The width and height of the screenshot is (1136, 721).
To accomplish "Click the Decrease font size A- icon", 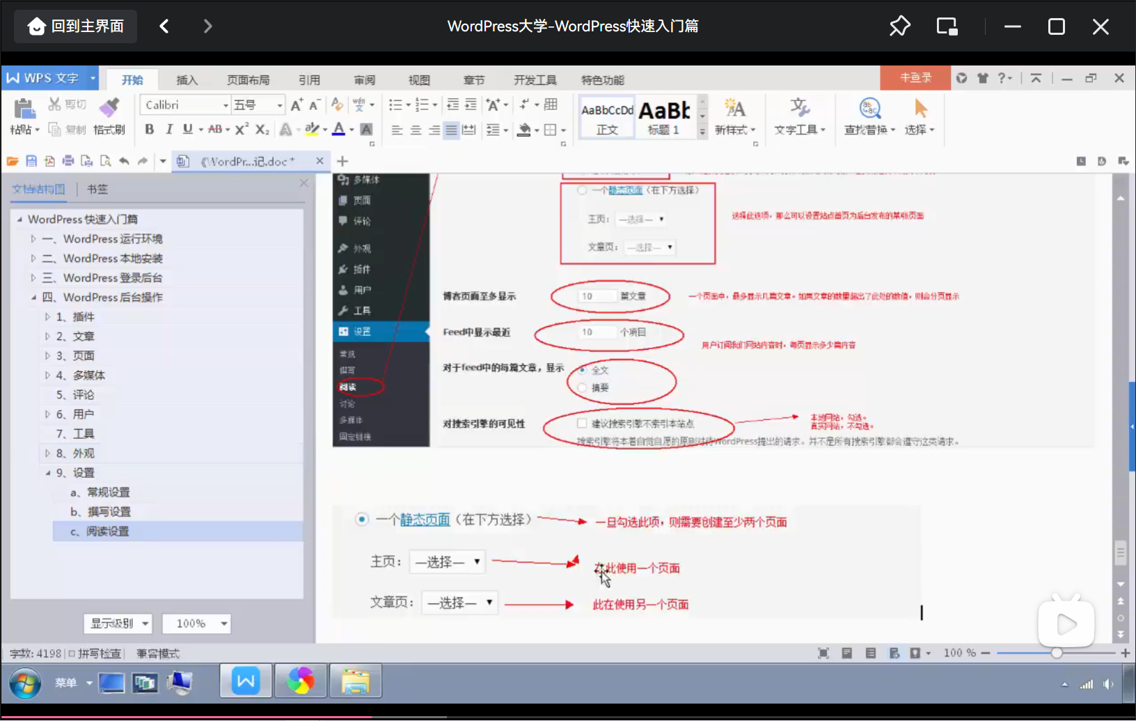I will [315, 105].
